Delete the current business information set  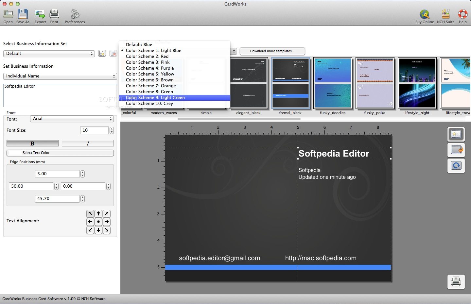(x=113, y=53)
